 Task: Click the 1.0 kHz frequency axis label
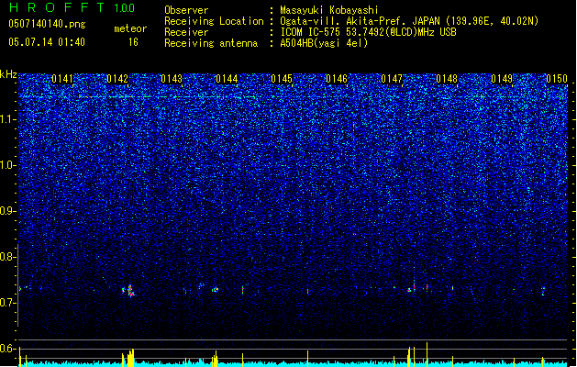pyautogui.click(x=8, y=165)
